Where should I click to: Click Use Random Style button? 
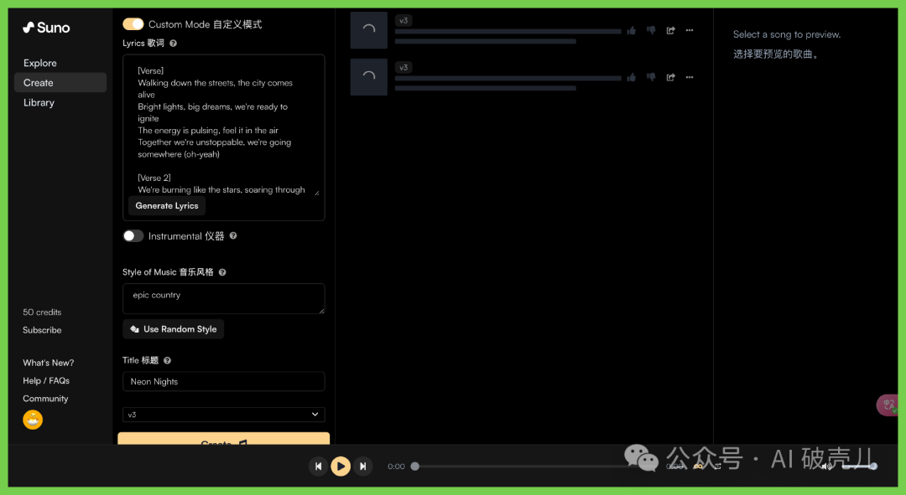[173, 329]
